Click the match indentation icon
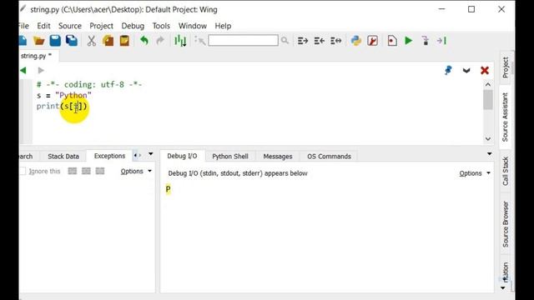Viewport: 534px width, 300px height. (x=335, y=41)
